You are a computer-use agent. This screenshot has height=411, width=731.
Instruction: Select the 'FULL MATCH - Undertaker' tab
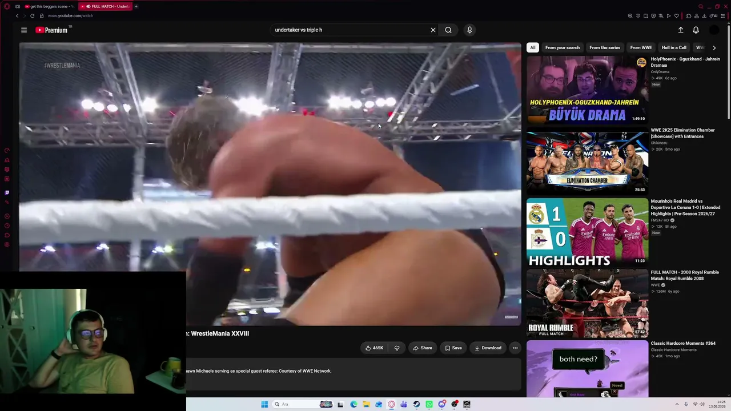pos(106,6)
